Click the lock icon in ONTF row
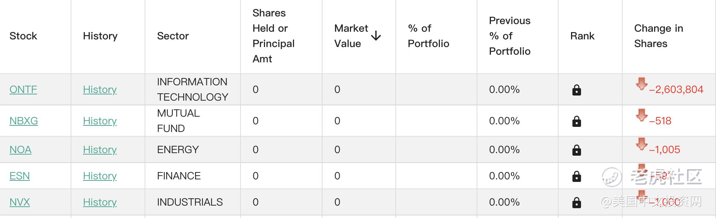The height and width of the screenshot is (218, 716). point(577,90)
